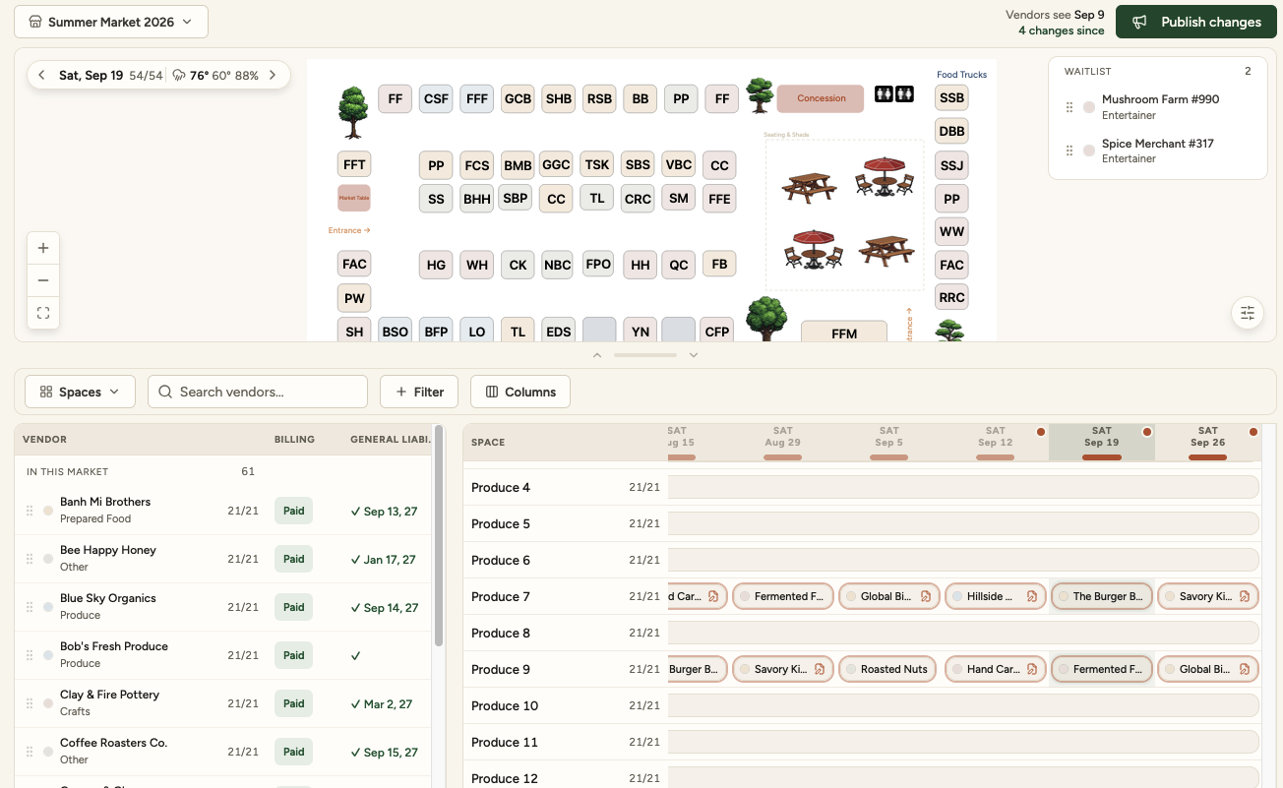This screenshot has width=1283, height=788.
Task: Click document icon on Savory Ki... chip, Produce 9
Action: point(820,669)
